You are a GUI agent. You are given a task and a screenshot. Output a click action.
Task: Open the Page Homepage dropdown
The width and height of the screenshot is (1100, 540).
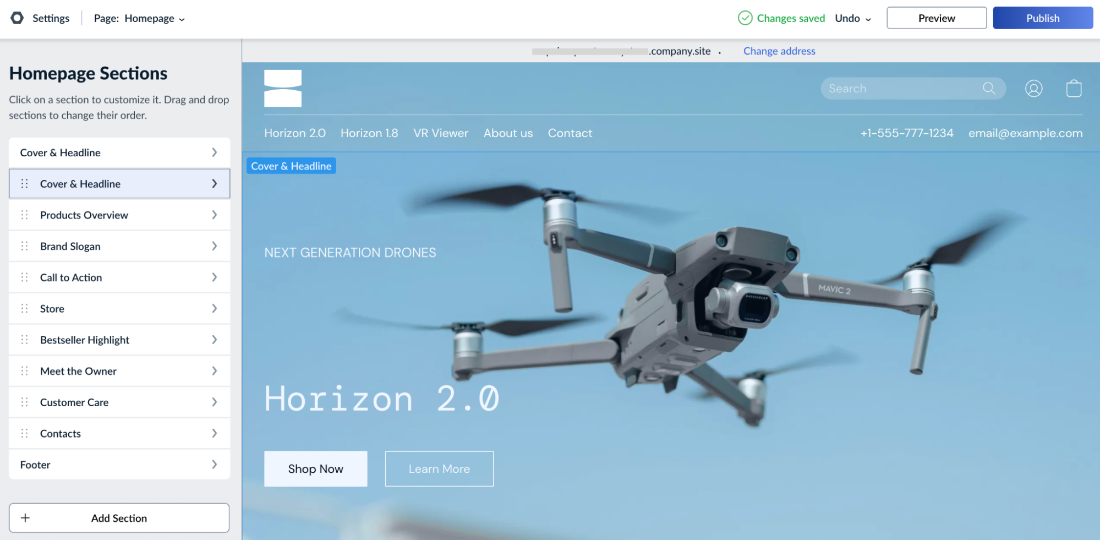tap(139, 18)
